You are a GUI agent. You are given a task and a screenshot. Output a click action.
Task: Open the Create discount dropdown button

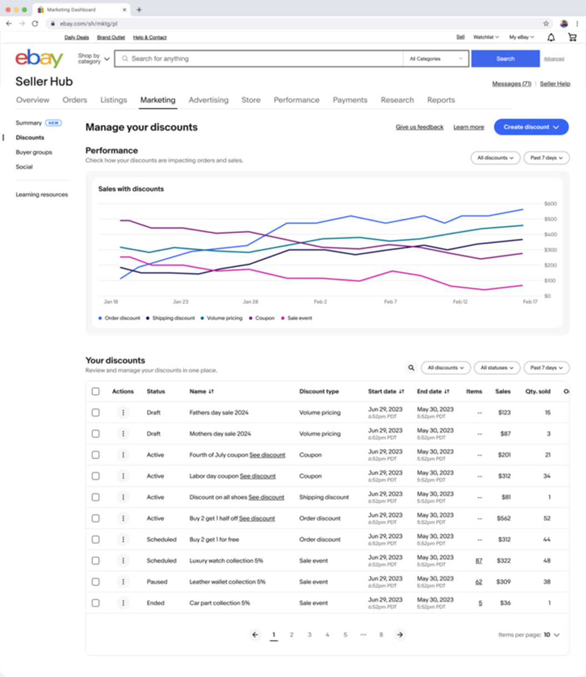click(x=532, y=127)
